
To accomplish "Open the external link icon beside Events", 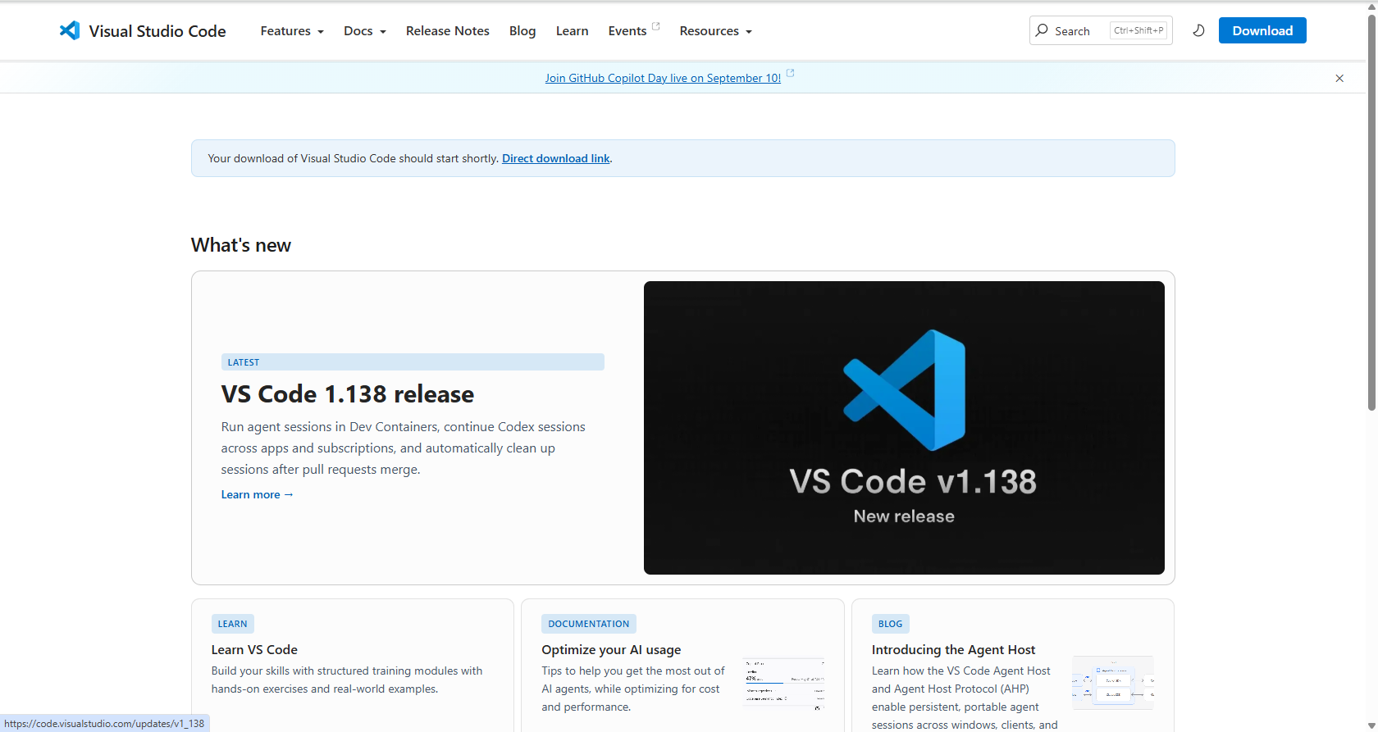I will (656, 26).
